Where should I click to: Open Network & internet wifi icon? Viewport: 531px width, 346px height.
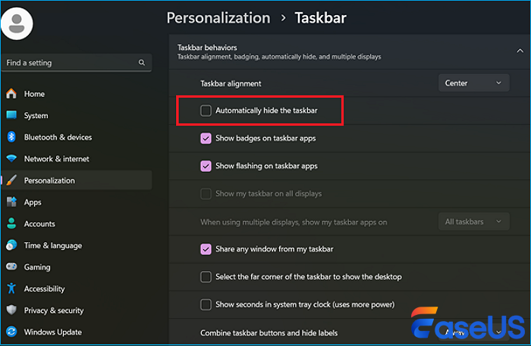click(x=11, y=159)
